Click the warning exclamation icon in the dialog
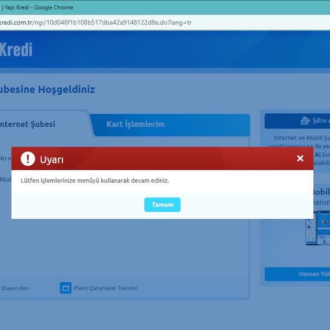 pyautogui.click(x=28, y=159)
